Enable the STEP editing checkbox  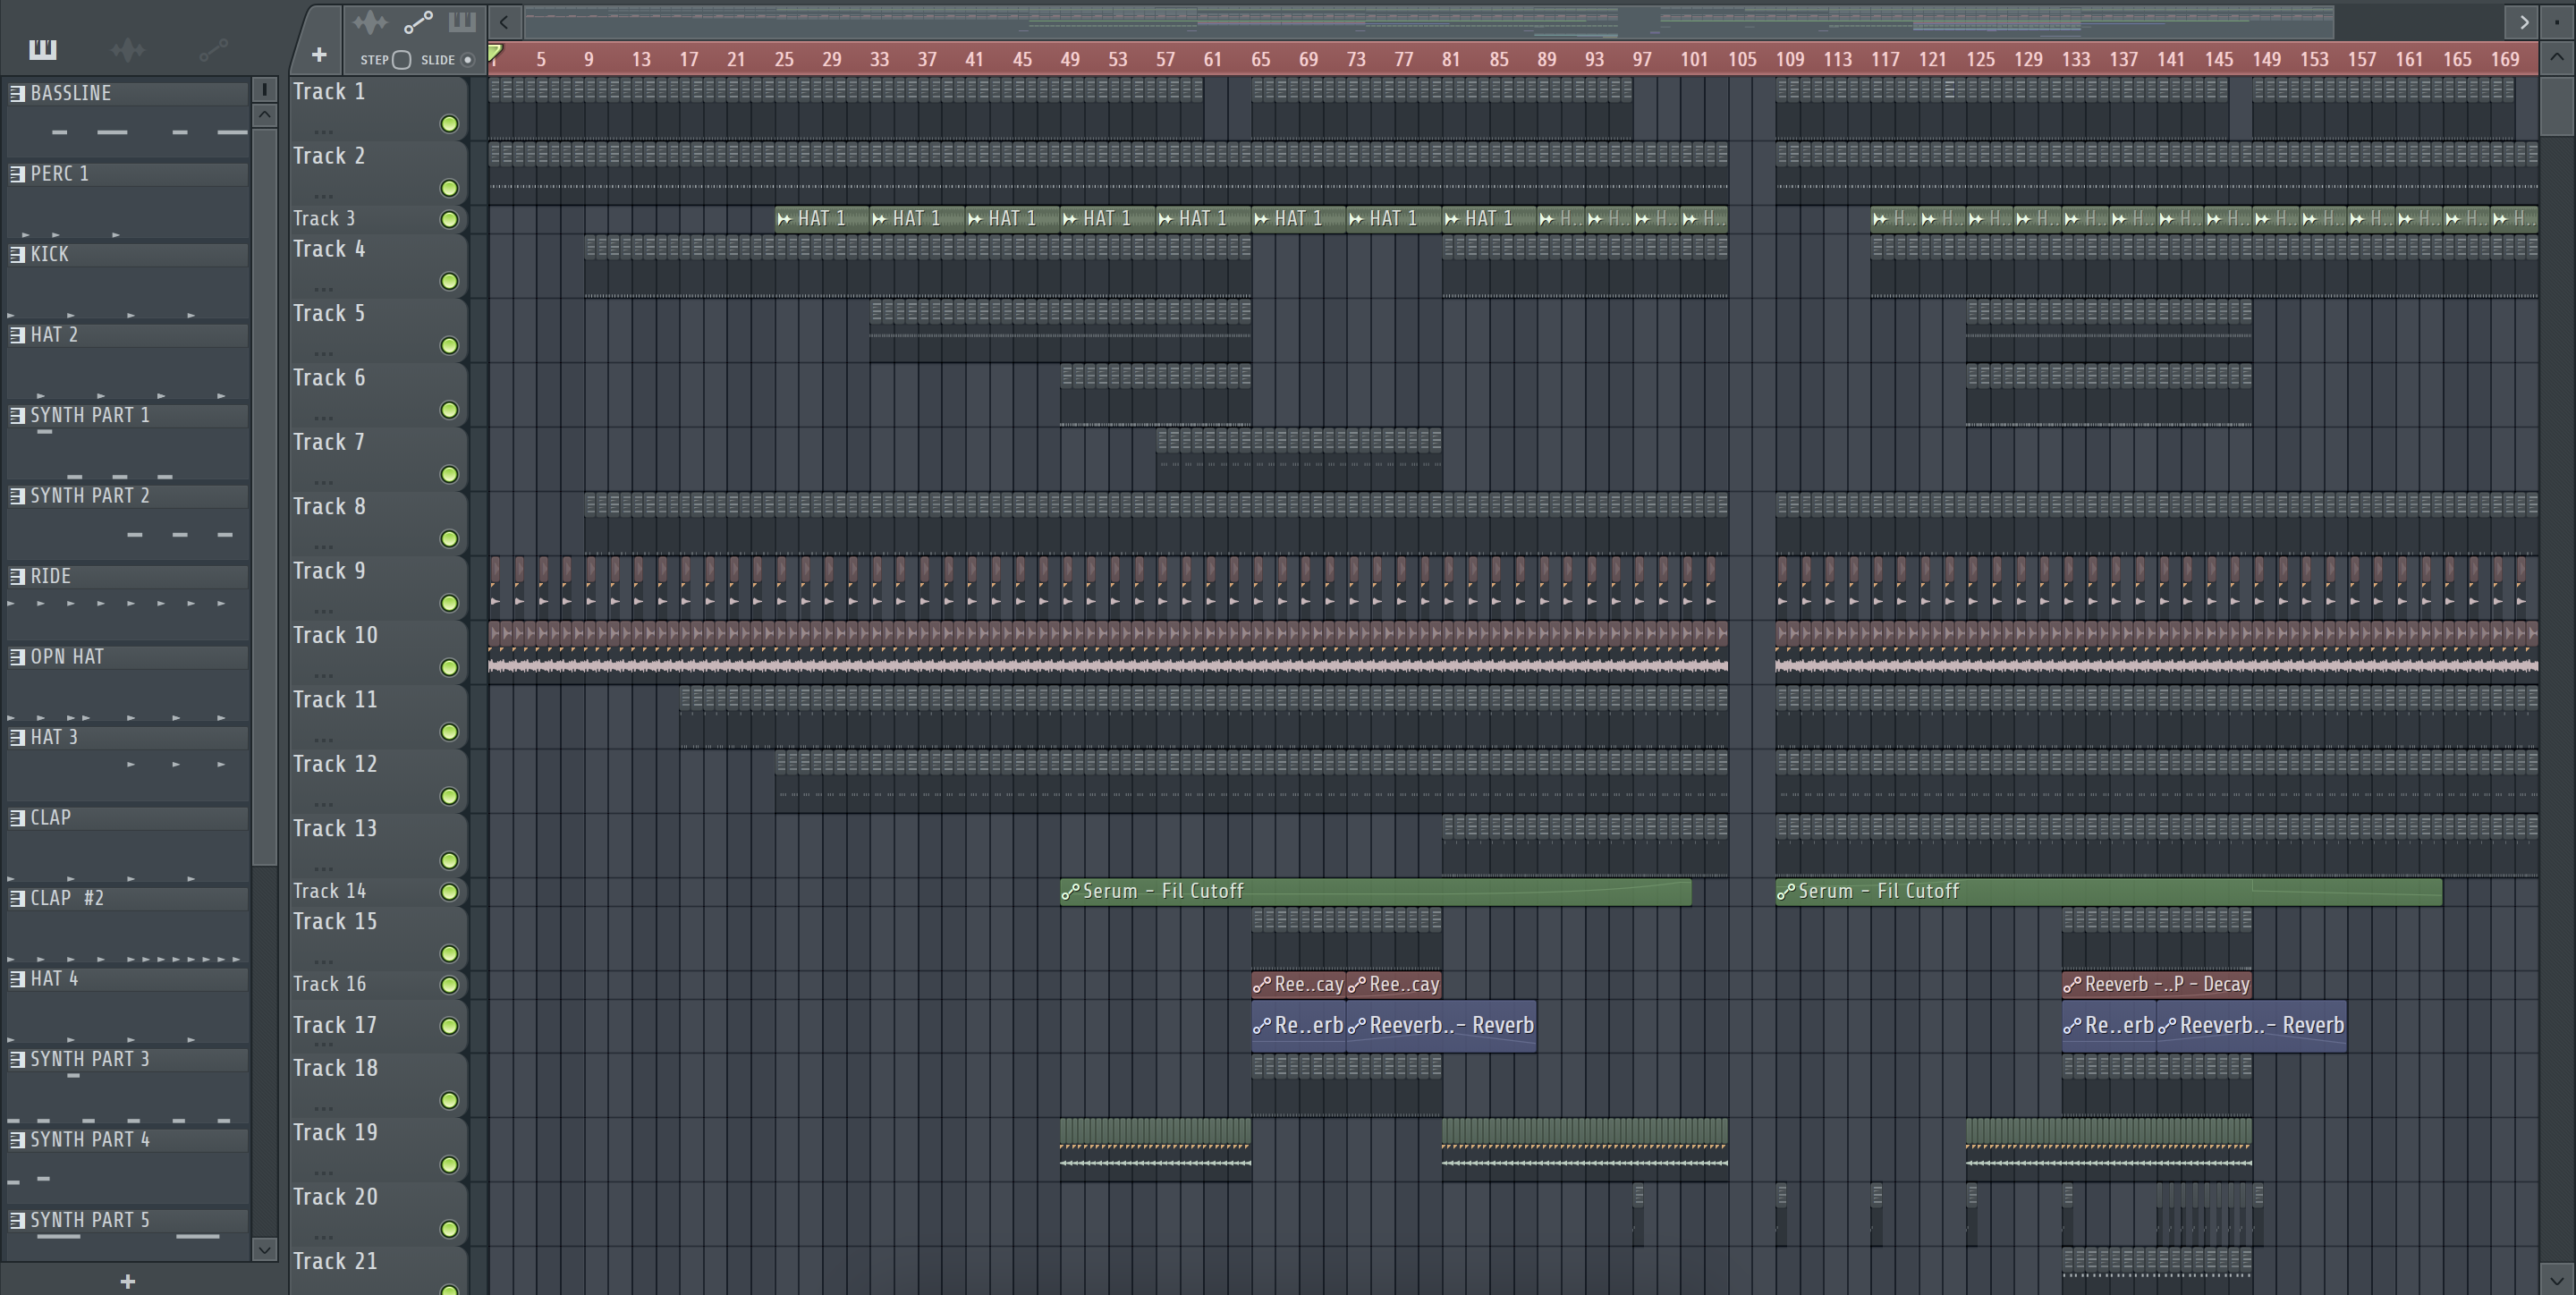[x=402, y=60]
